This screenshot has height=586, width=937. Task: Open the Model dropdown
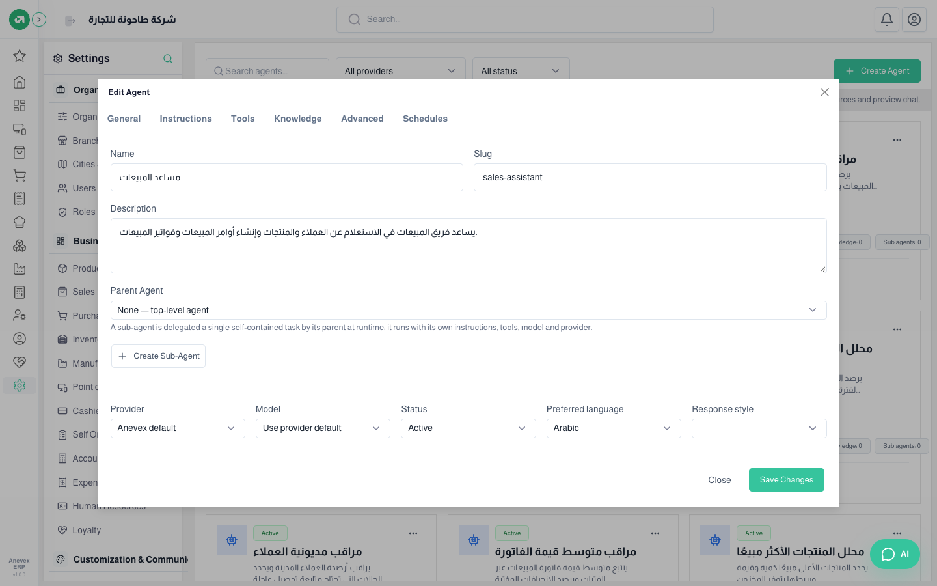click(x=323, y=428)
